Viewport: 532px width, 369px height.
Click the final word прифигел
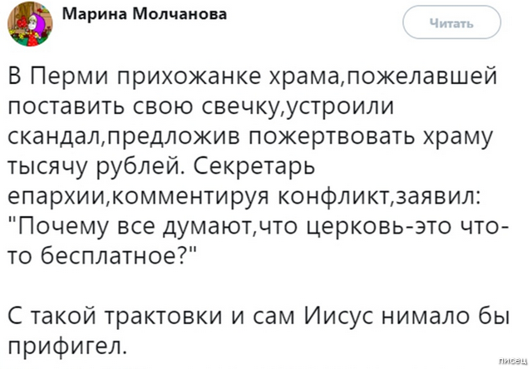(67, 346)
